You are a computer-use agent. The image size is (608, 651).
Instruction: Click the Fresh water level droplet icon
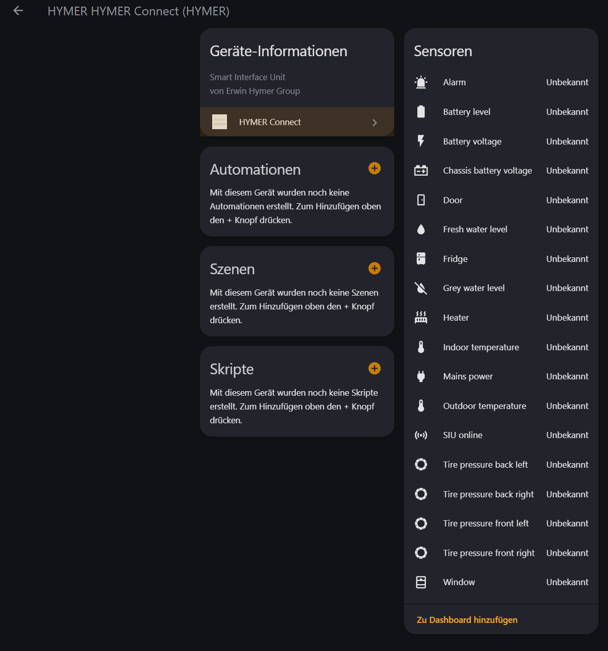(421, 229)
